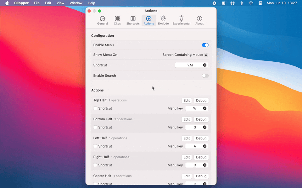This screenshot has height=188, width=302.
Task: Select the Actions tab
Action: [149, 20]
